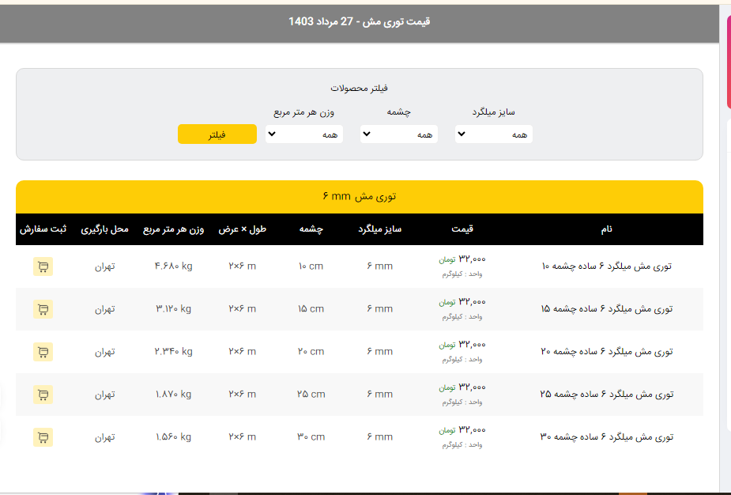This screenshot has width=731, height=495.
Task: Click the قیمت column header
Action: point(462,229)
